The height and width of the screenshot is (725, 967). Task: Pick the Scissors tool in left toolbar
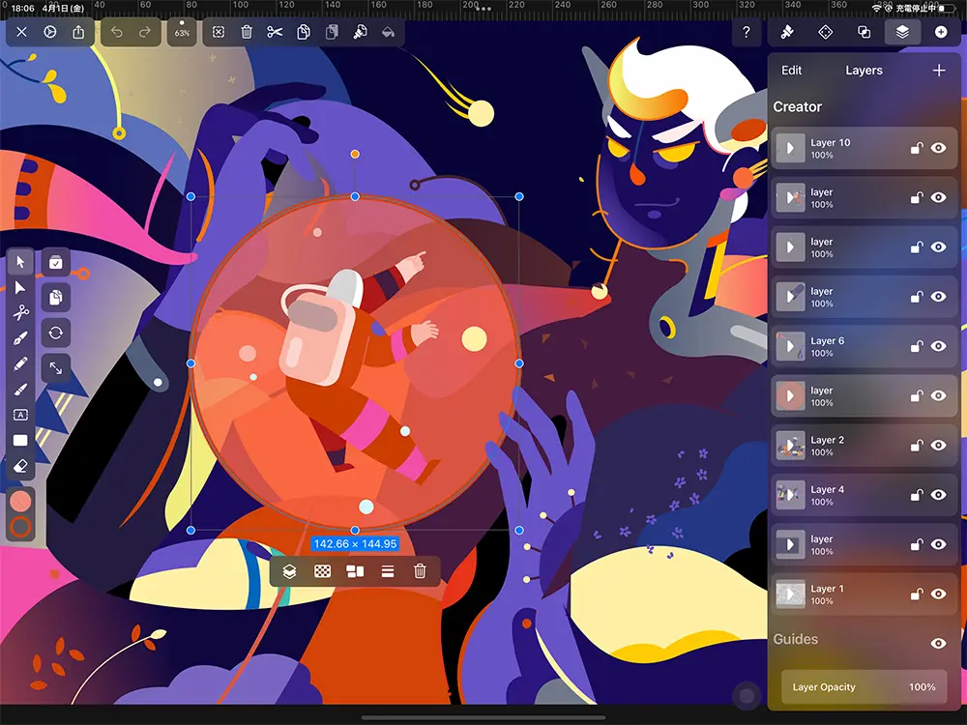tap(21, 312)
